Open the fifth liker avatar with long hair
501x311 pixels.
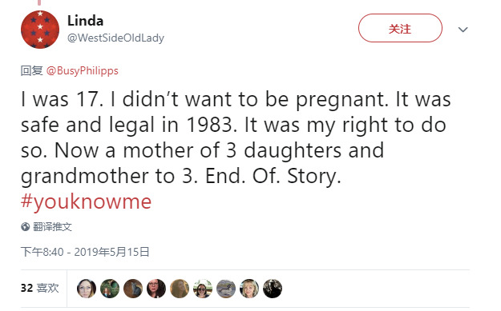(180, 289)
